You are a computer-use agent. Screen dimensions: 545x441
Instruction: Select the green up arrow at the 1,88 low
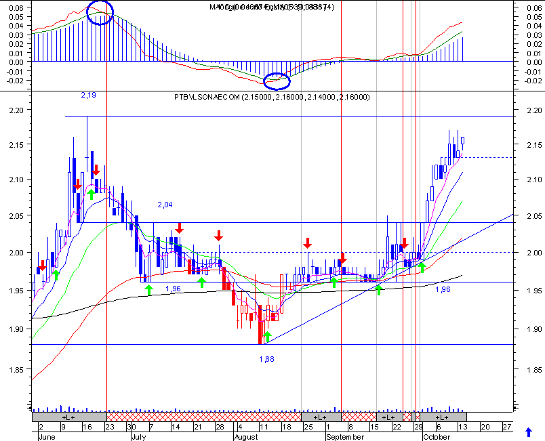tap(267, 337)
